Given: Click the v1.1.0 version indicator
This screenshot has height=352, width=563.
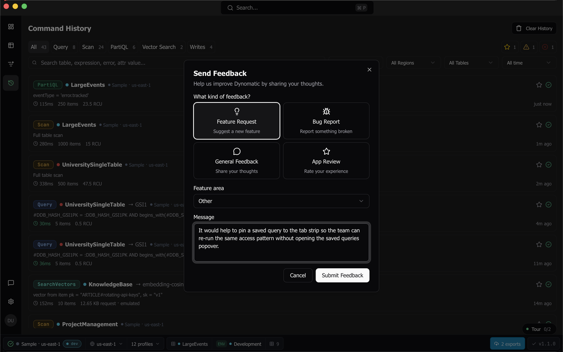Looking at the screenshot, I should [543, 344].
